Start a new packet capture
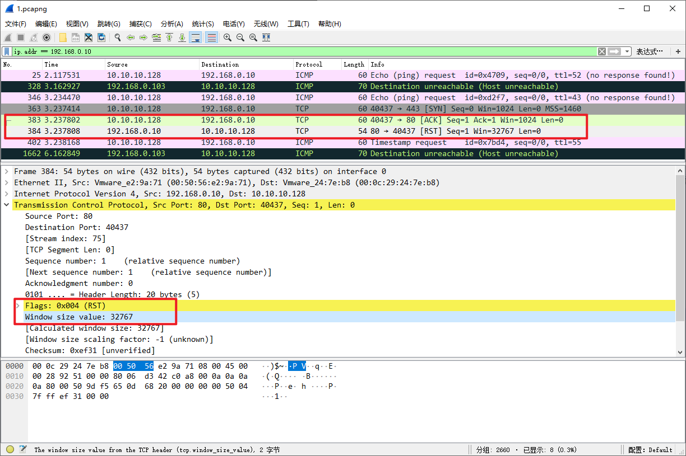Image resolution: width=686 pixels, height=456 pixels. point(7,37)
